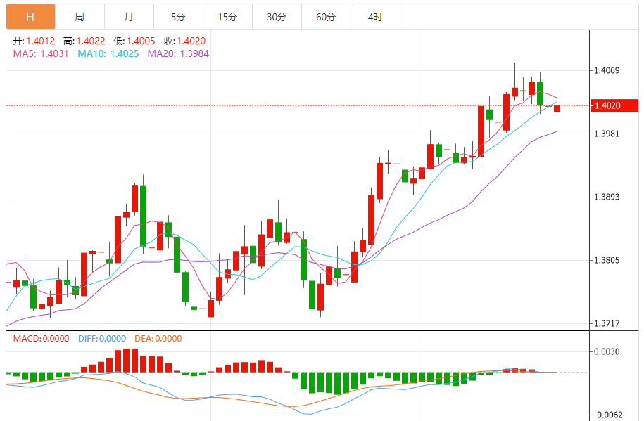Click the 1.3717 price axis label
Image resolution: width=644 pixels, height=421 pixels.
(x=607, y=323)
